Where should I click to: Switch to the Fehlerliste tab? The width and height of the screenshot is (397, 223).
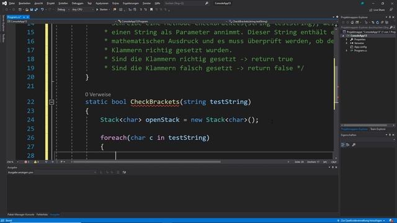[42, 214]
